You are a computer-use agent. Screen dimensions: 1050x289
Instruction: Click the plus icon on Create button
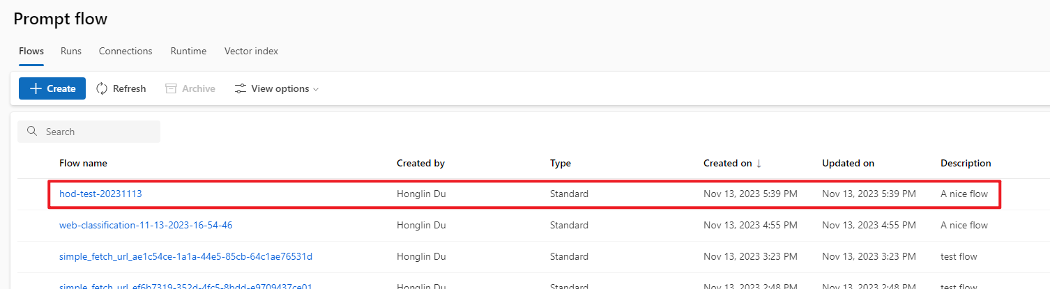pyautogui.click(x=36, y=88)
